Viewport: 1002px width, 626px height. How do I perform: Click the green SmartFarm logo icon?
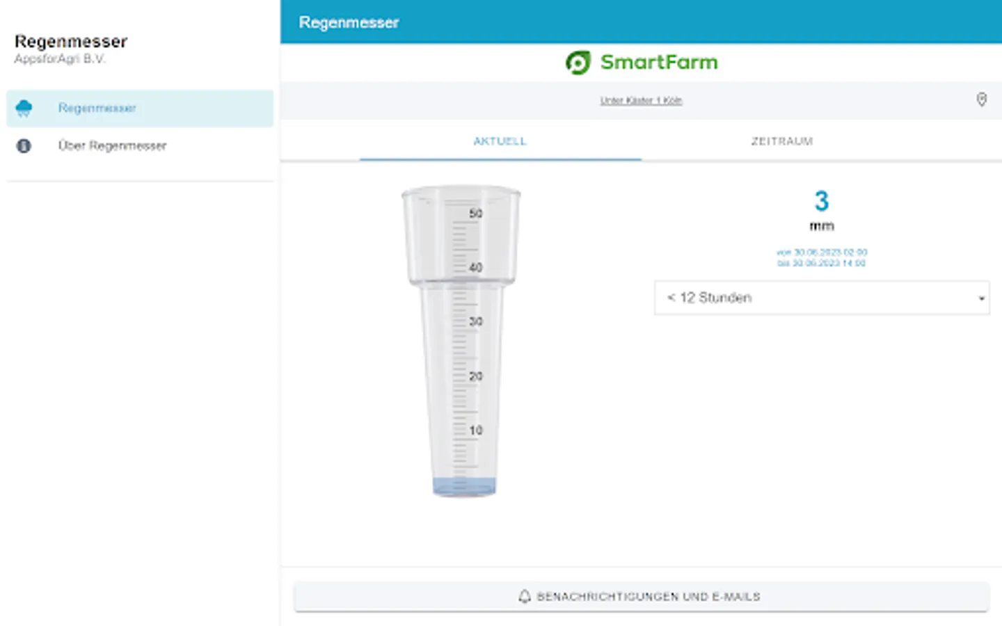click(578, 63)
